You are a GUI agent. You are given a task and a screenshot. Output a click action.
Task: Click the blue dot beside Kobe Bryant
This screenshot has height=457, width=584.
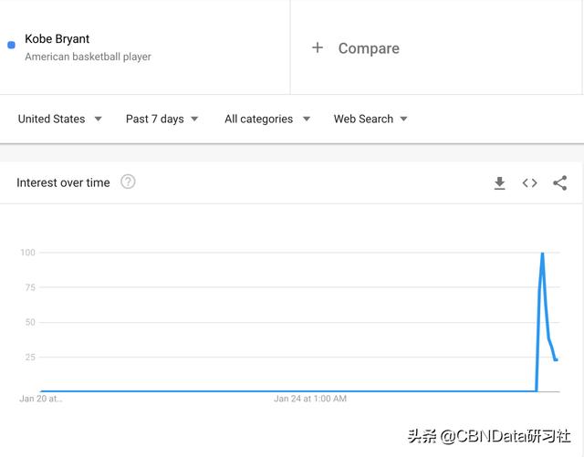11,45
